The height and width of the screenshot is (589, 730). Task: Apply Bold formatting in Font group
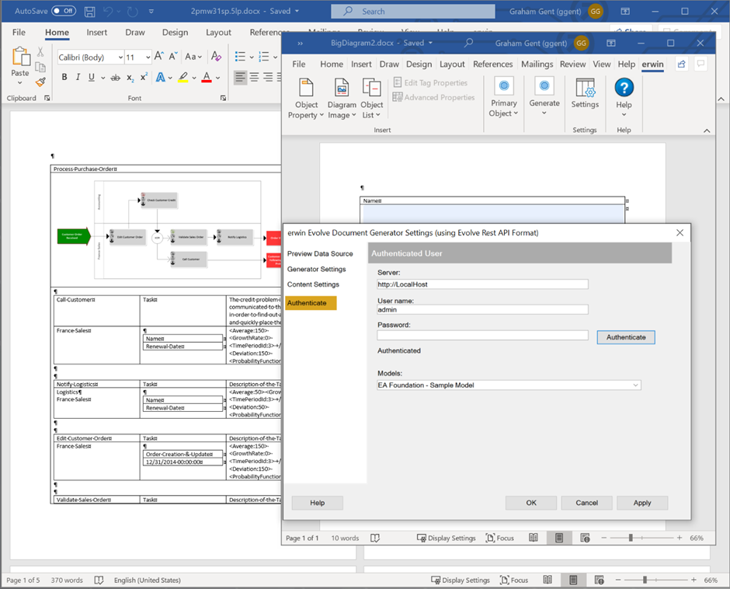pos(64,77)
